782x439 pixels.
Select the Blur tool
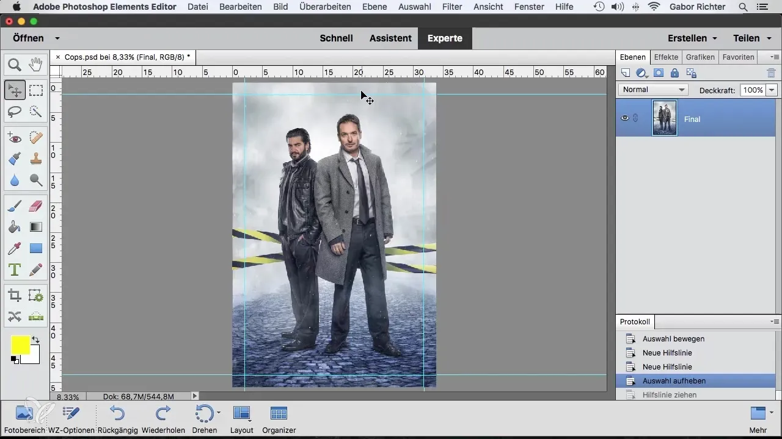point(15,180)
